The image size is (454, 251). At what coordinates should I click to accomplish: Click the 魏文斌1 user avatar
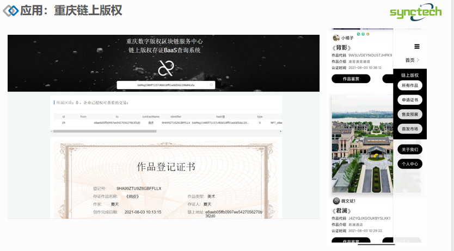click(336, 200)
